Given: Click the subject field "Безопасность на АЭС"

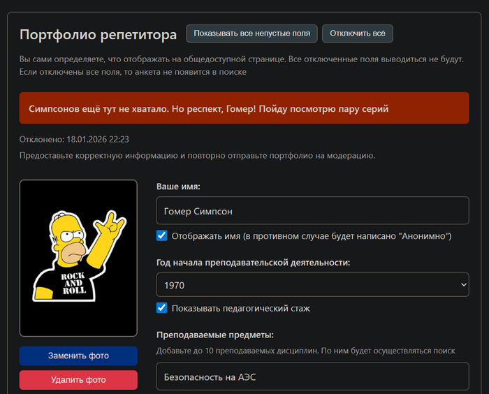Looking at the screenshot, I should point(312,376).
